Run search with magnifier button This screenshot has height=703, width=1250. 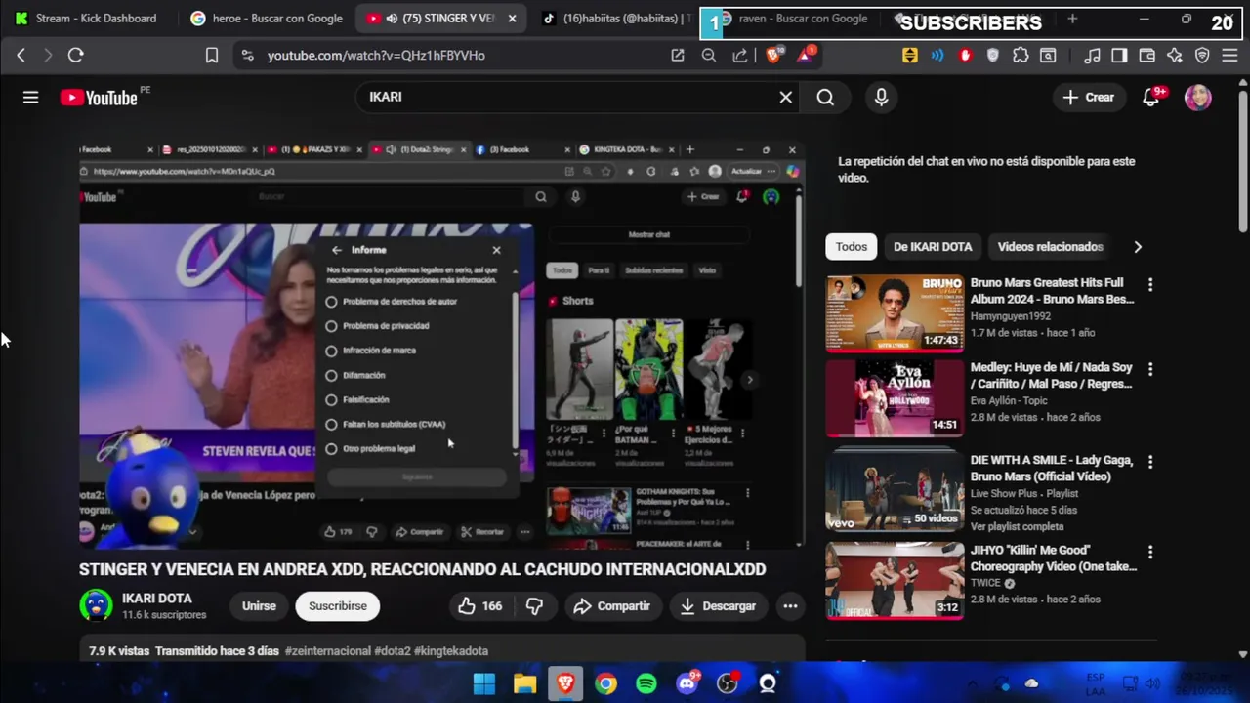825,97
